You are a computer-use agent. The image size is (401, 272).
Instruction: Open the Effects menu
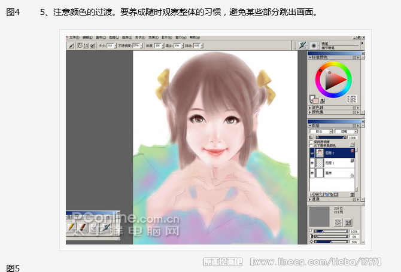tap(153, 38)
